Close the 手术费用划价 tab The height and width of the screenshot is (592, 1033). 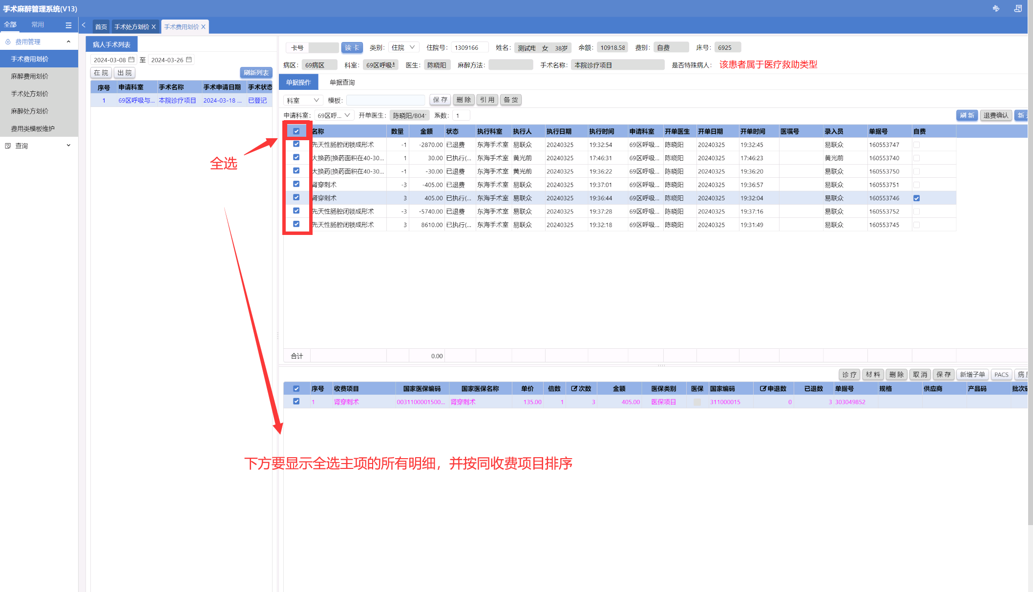pos(203,27)
